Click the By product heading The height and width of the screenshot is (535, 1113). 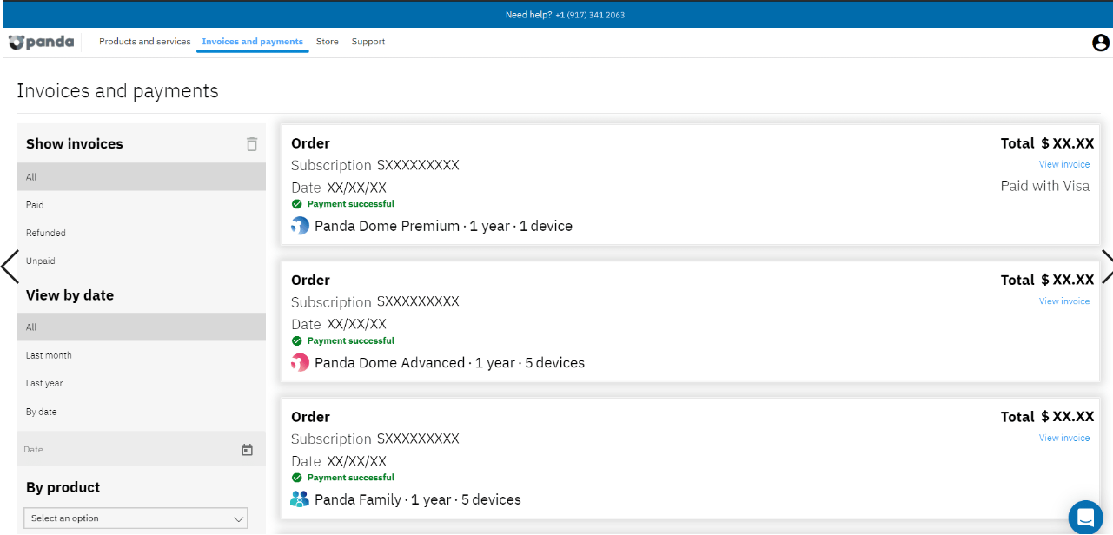tap(63, 487)
